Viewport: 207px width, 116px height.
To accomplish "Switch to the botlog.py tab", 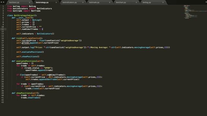I will [147, 2].
